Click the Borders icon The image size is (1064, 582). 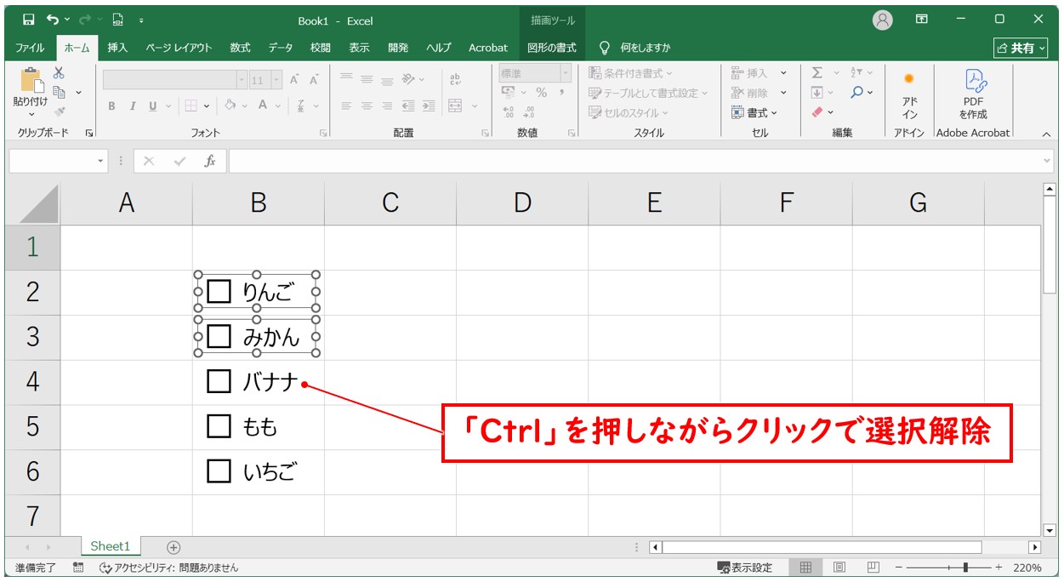(191, 106)
